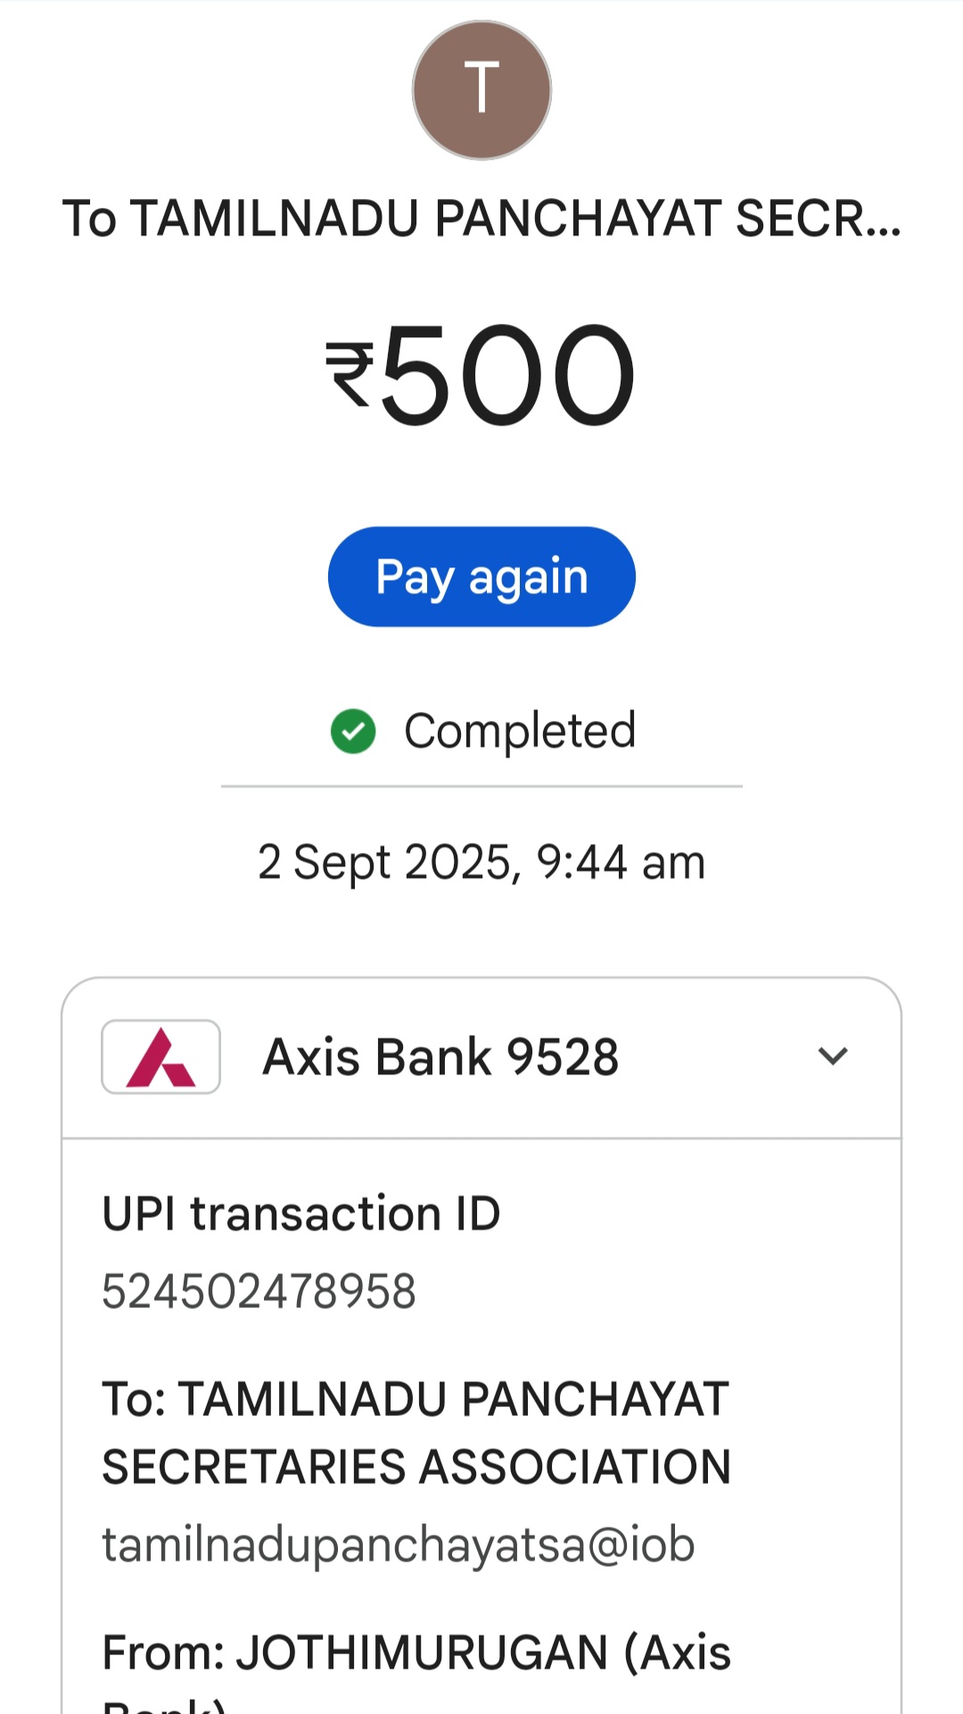This screenshot has height=1714, width=963.
Task: Select the tamilnadupanchayatsa@iob UPI address
Action: coord(398,1545)
